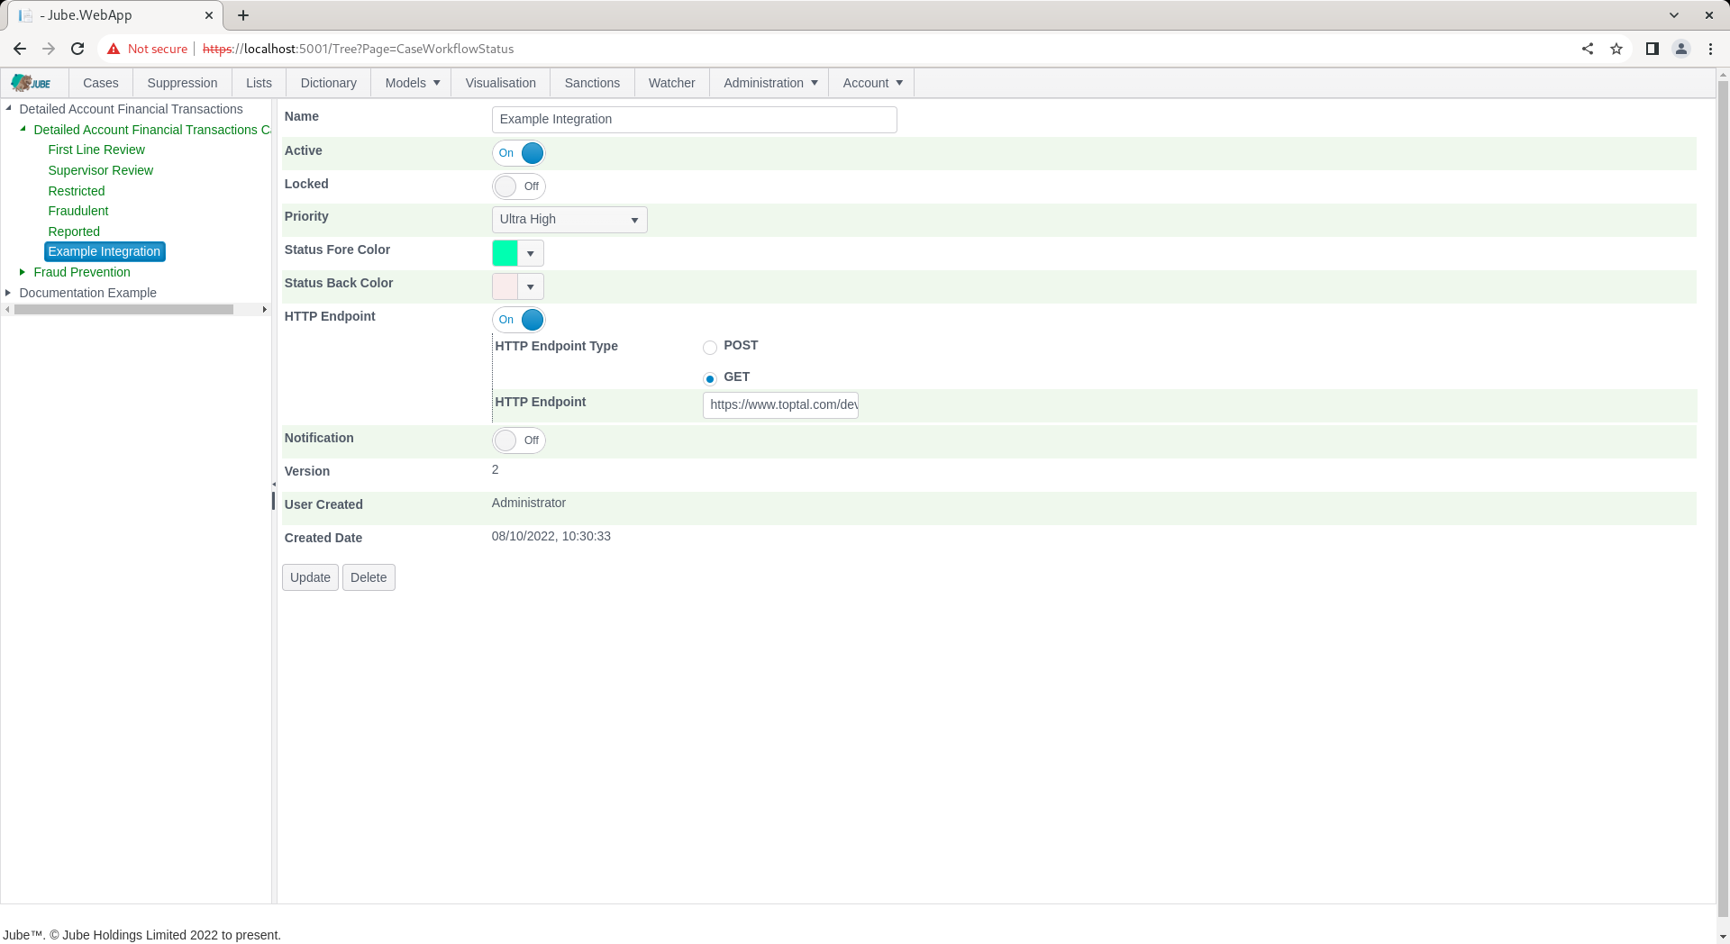Open the Models menu dropdown

click(412, 83)
